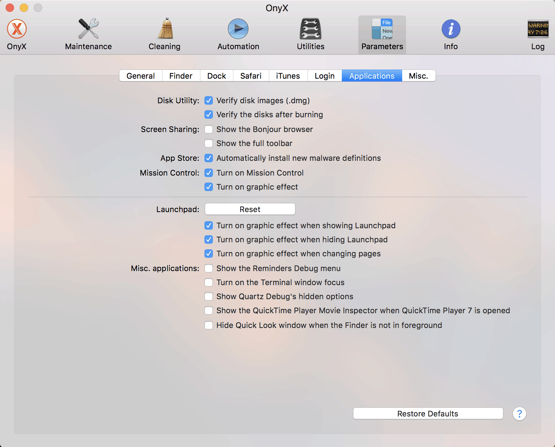Enable Show Quartz Debug's hidden options
555x447 pixels.
click(x=209, y=297)
